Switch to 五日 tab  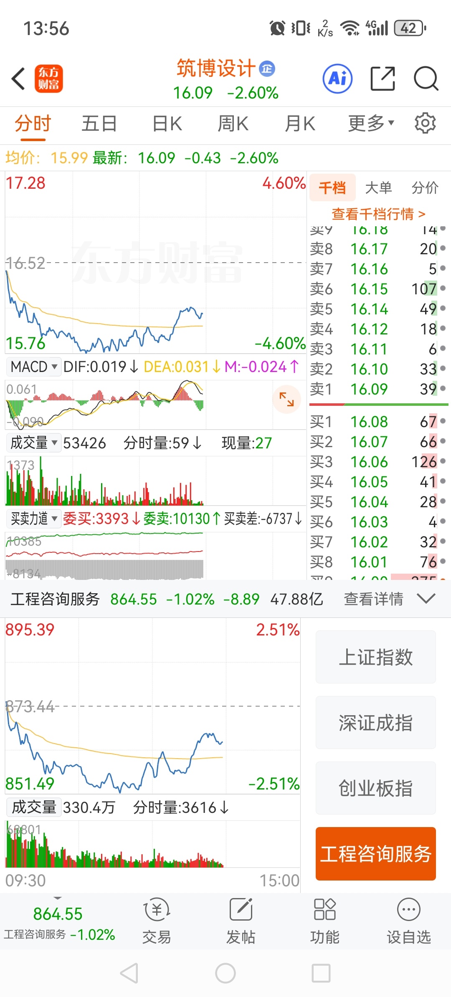tap(99, 124)
